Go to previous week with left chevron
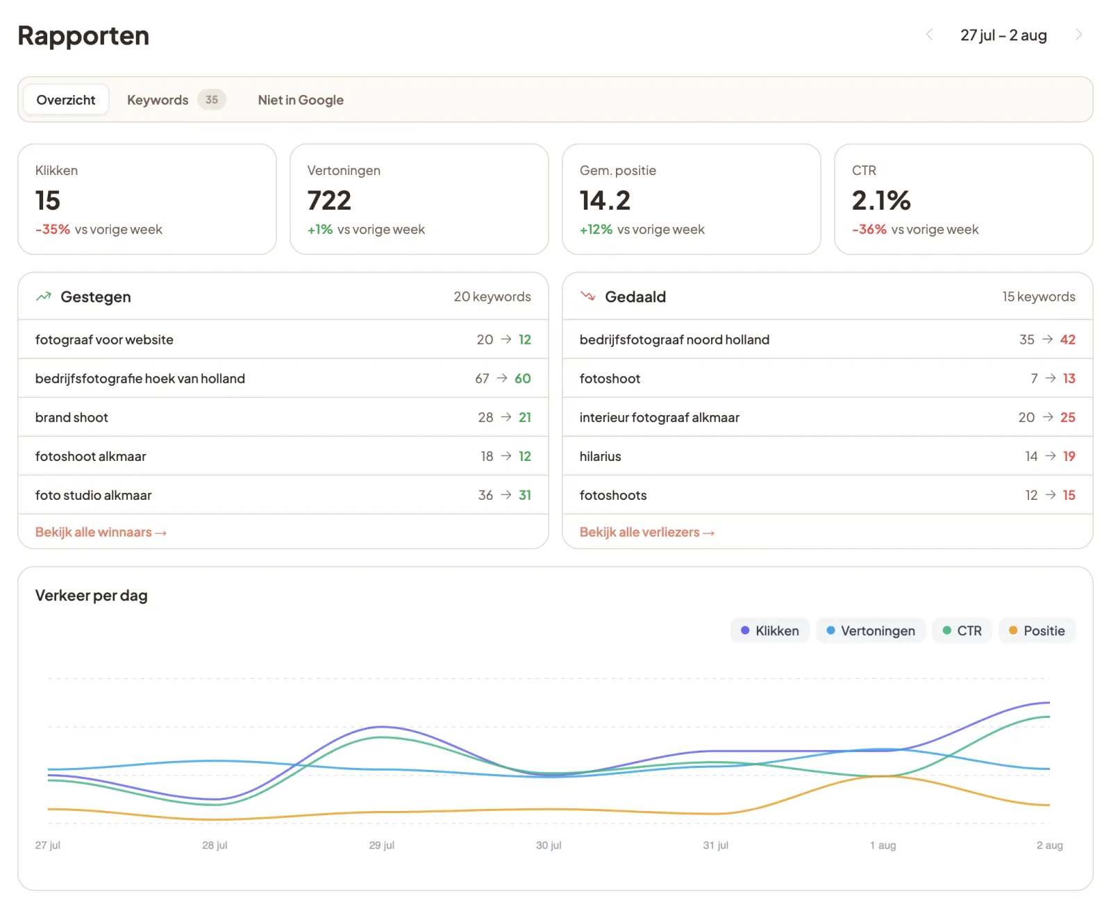The width and height of the screenshot is (1111, 904). pos(929,35)
